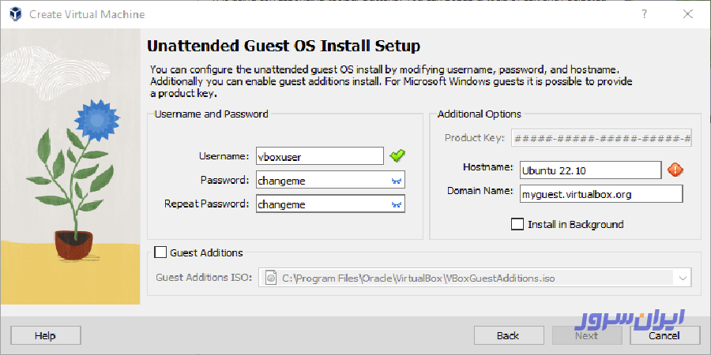Tick the Install in Background checkbox
This screenshot has height=355, width=711.
517,224
